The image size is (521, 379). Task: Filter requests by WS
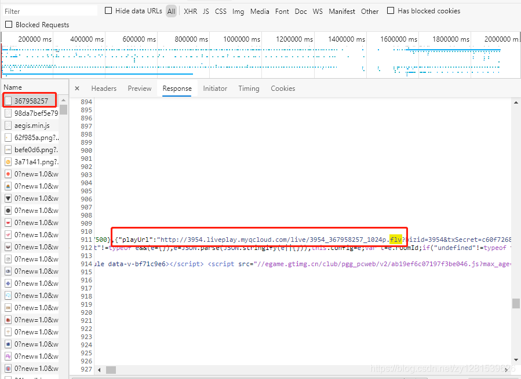click(x=318, y=12)
